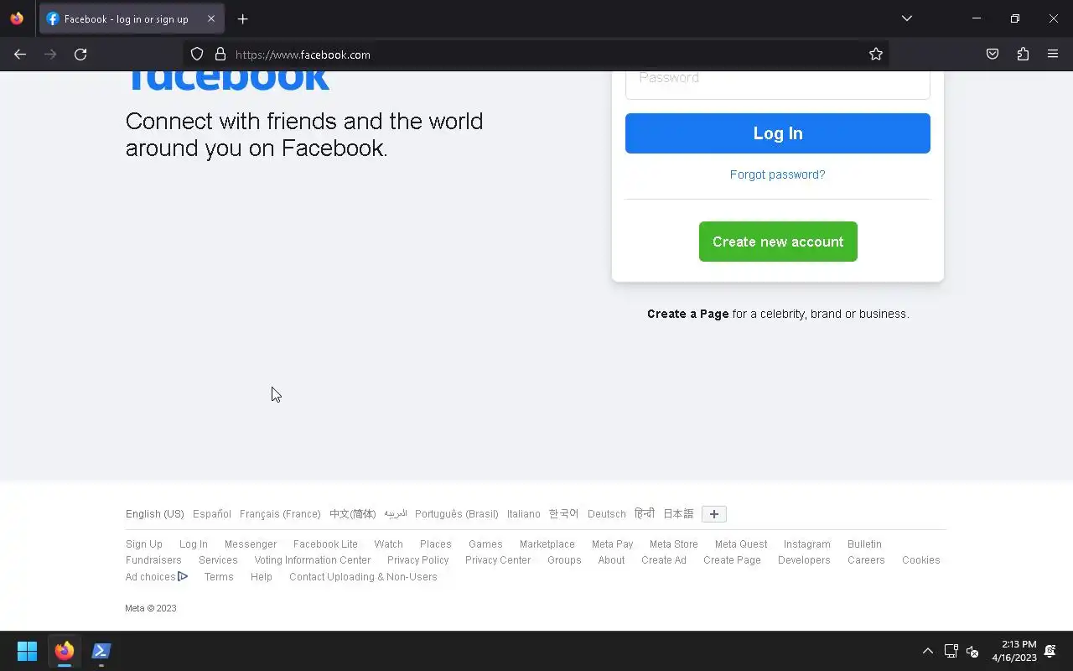Open the Forgot password link

[778, 174]
